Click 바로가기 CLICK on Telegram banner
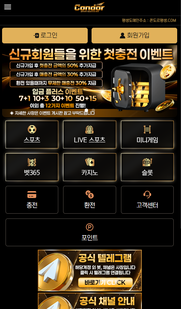 (x=105, y=282)
